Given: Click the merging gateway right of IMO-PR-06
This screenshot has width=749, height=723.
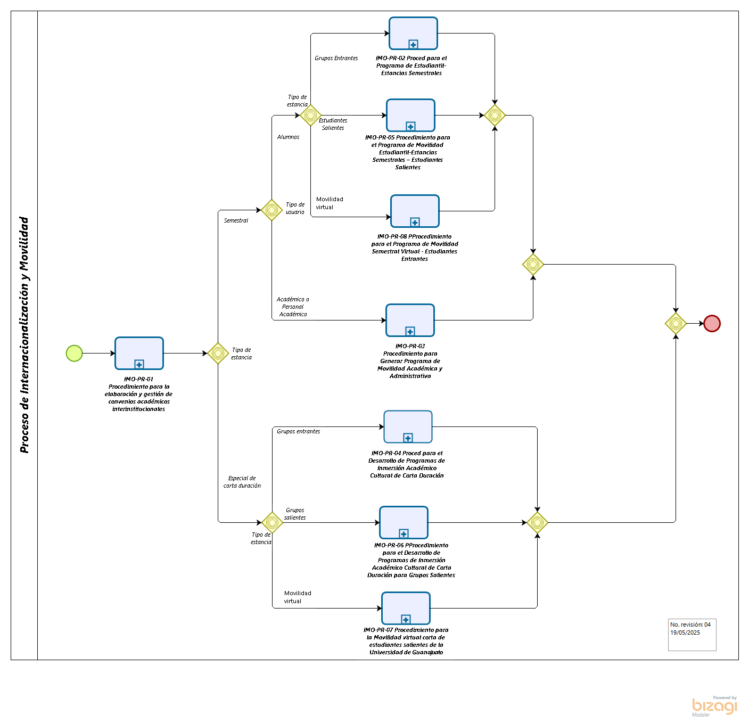Looking at the screenshot, I should point(537,522).
